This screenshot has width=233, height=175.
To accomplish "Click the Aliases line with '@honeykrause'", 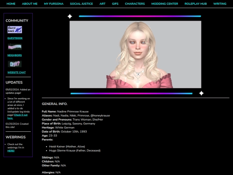I will pos(76,116).
